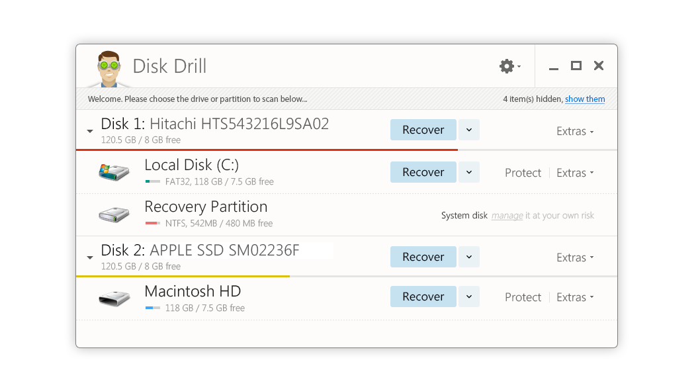Click the yellow usage bar of Disk 2
The width and height of the screenshot is (700, 368).
click(x=183, y=276)
